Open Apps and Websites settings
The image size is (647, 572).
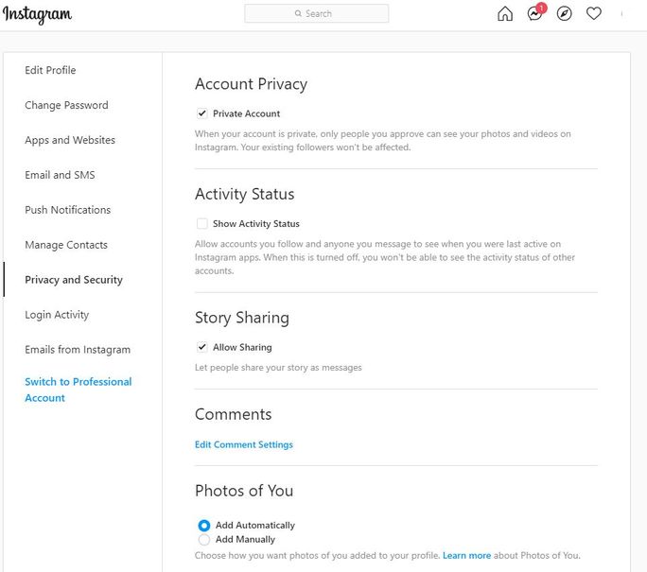click(70, 140)
